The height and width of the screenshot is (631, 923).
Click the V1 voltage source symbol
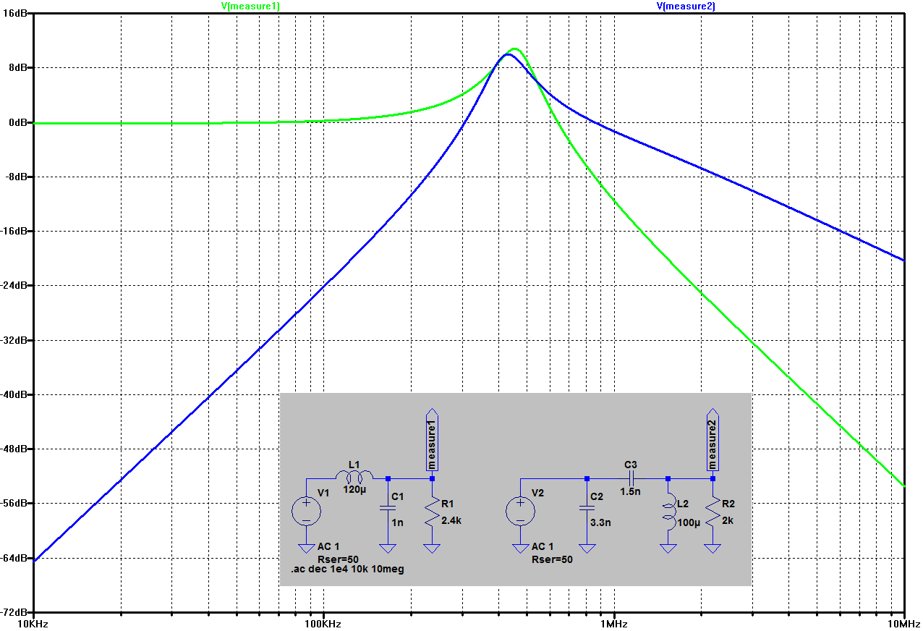coord(306,511)
